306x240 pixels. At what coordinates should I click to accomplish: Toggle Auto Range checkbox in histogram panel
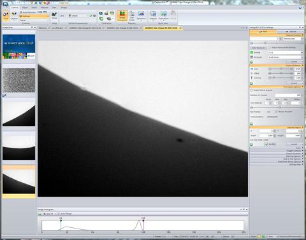click(59, 214)
